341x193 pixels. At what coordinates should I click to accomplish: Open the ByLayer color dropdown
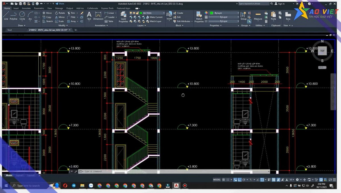pyautogui.click(x=238, y=13)
